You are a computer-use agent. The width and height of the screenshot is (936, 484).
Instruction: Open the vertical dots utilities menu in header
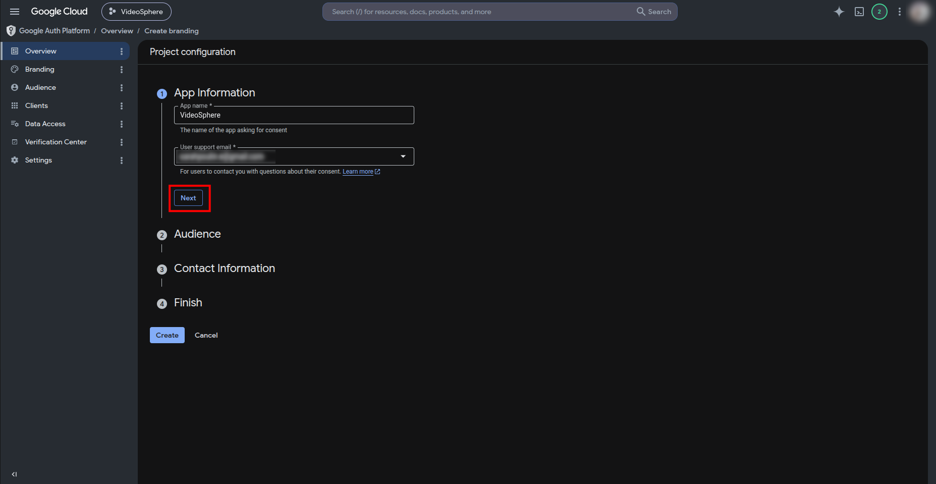(900, 12)
